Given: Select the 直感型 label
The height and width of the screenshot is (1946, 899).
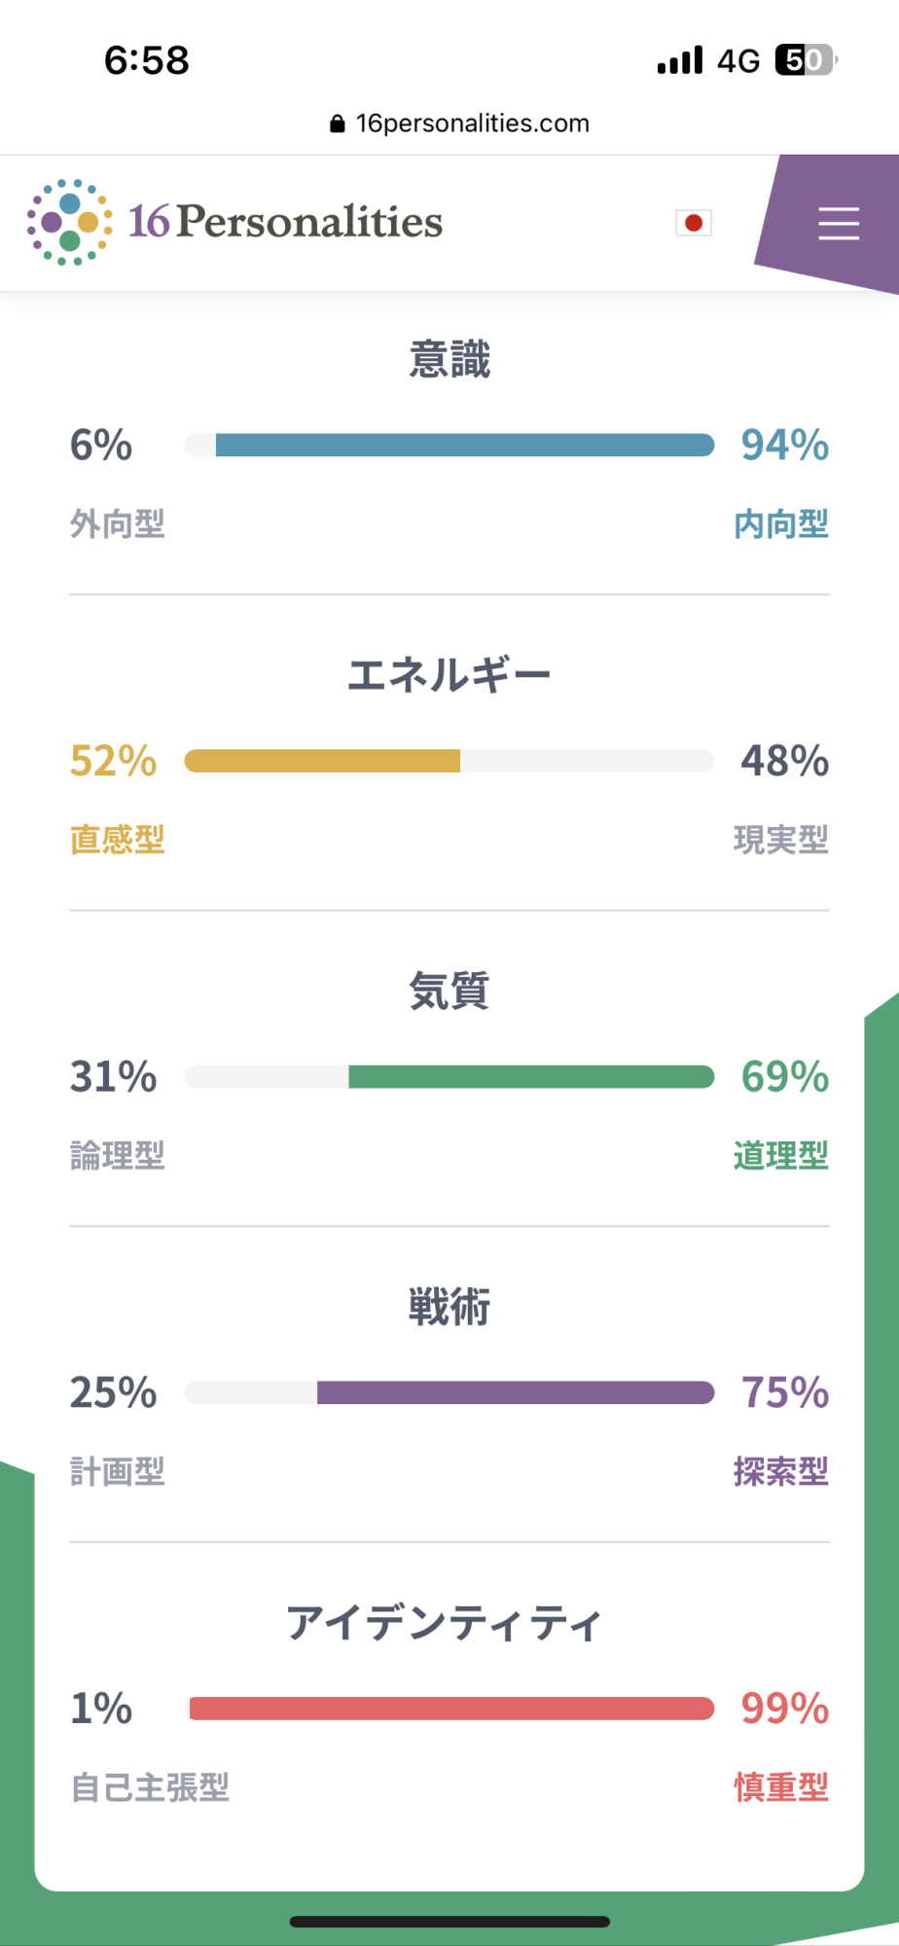Looking at the screenshot, I should (x=118, y=840).
